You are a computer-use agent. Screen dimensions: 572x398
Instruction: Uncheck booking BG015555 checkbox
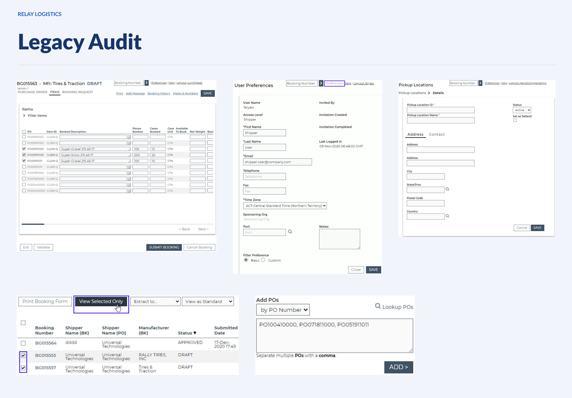coord(23,356)
